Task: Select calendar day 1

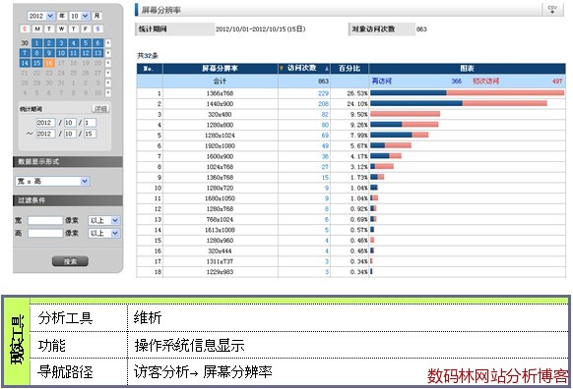Action: [x=36, y=42]
